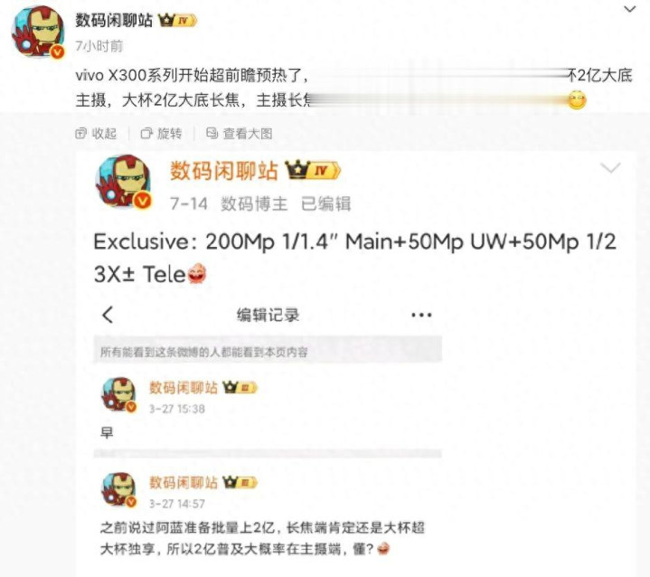This screenshot has width=650, height=577.
Task: Click the avatar of the 3-27 15:38 entry
Action: [119, 394]
